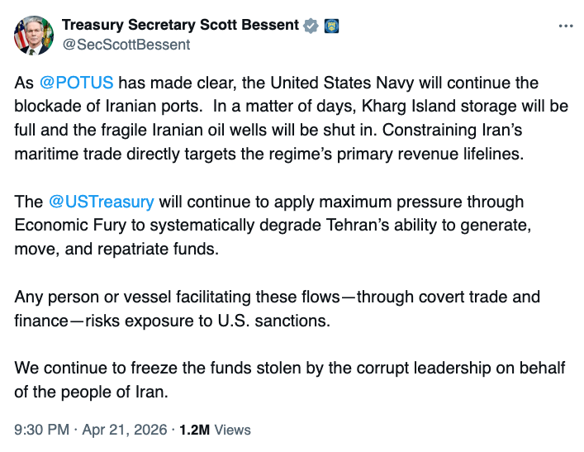Screen dimensions: 584x452
Task: Follow the @POTUS mention link
Action: click(75, 84)
